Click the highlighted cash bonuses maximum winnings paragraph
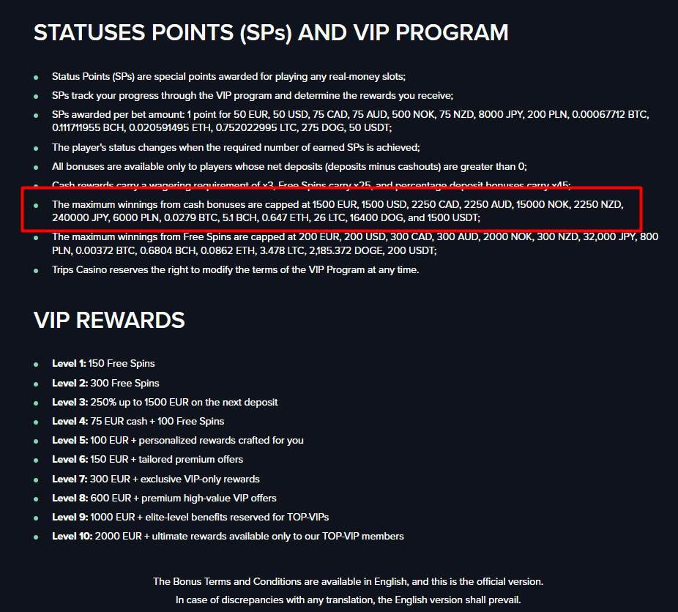Screen dimensions: 678x612 338,211
